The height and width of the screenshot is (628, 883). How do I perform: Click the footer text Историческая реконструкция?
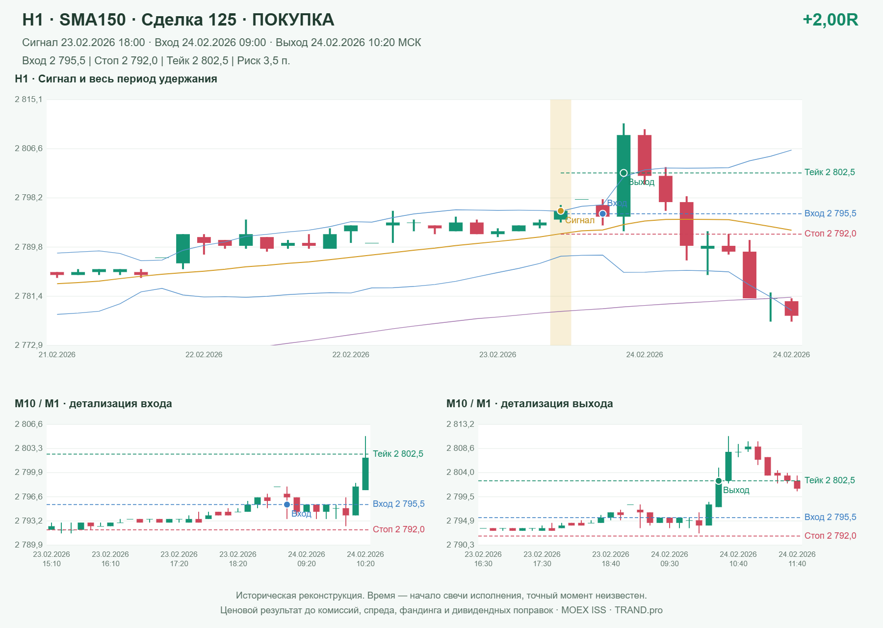pos(441,596)
